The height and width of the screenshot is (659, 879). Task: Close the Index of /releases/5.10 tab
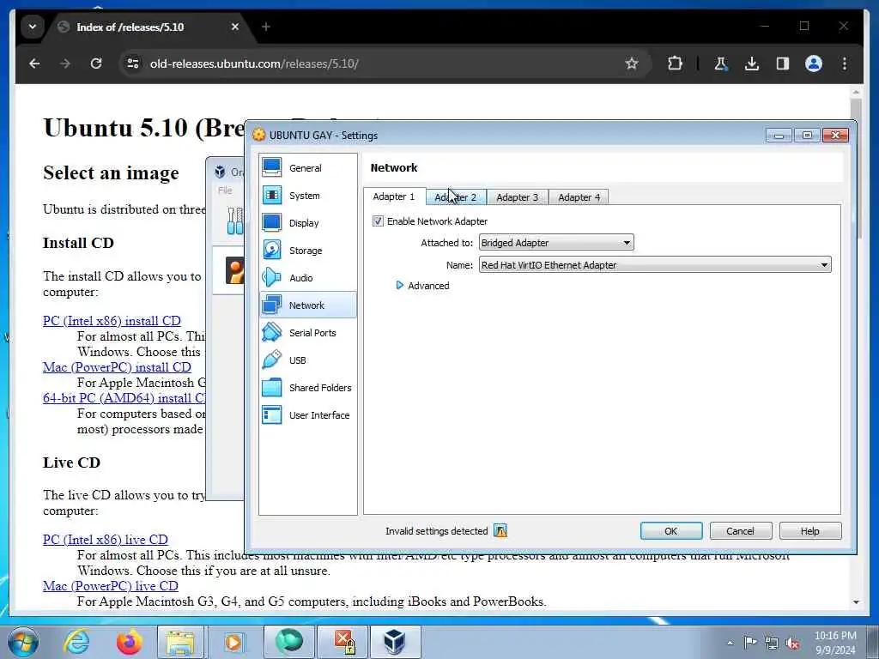pyautogui.click(x=235, y=27)
